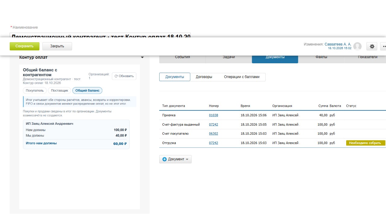Click the user avatar icon
The width and height of the screenshot is (386, 217).
pyautogui.click(x=357, y=46)
